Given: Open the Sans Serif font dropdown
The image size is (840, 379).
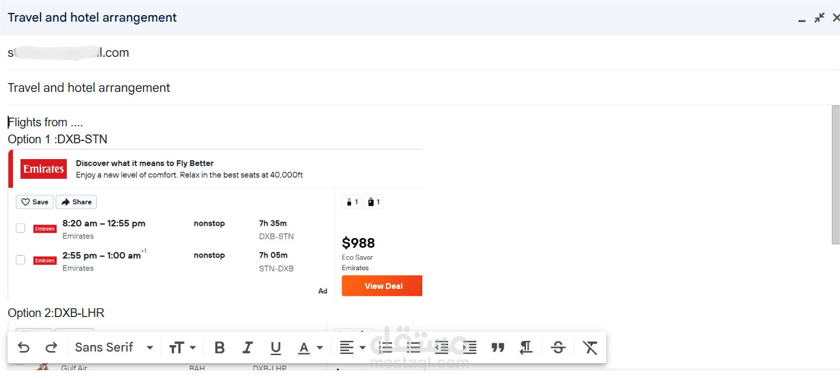Looking at the screenshot, I should tap(114, 347).
